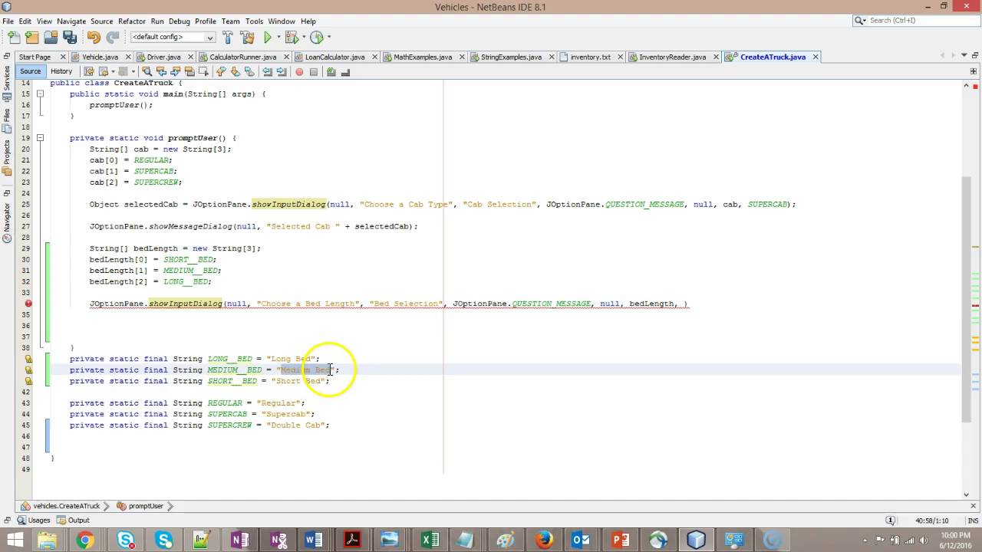Screen dimensions: 982x552
Task: Collapse the promptUser method code fold
Action: (40, 138)
